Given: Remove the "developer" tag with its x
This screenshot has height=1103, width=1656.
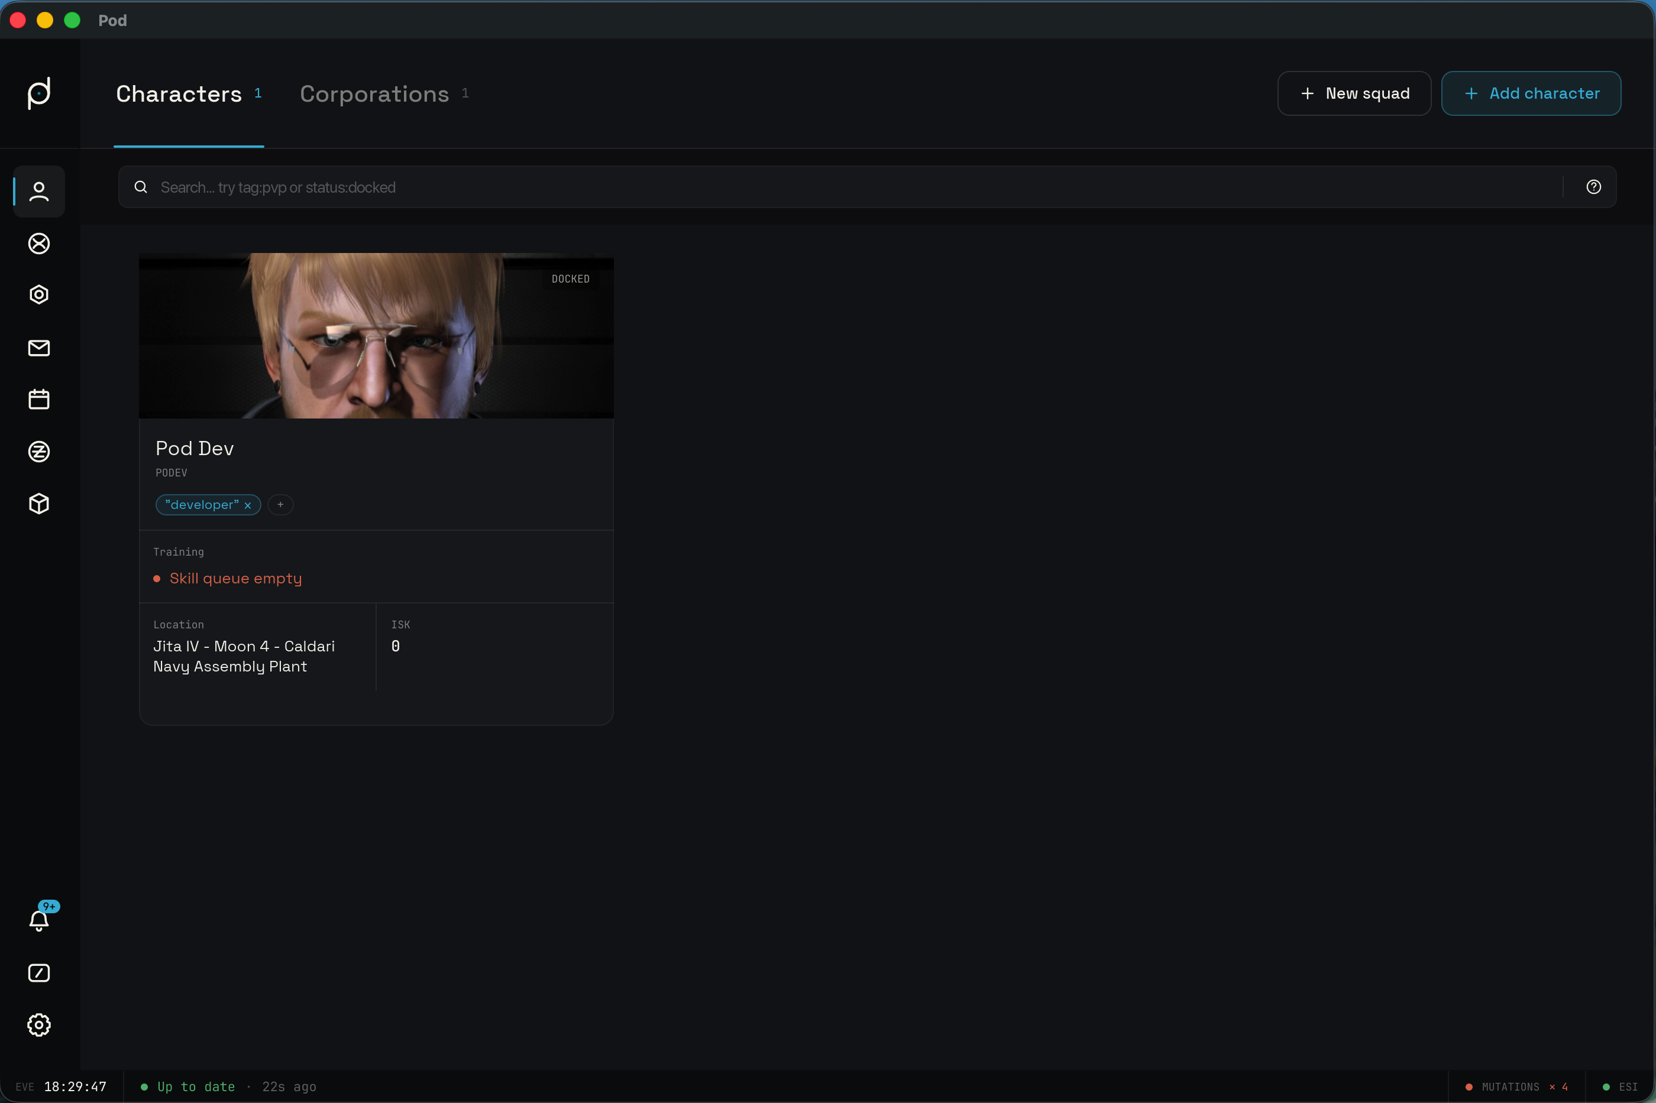Looking at the screenshot, I should 248,505.
